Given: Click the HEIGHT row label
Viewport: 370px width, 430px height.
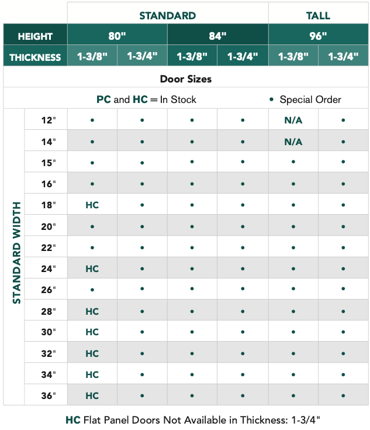Looking at the screenshot, I should click(35, 36).
